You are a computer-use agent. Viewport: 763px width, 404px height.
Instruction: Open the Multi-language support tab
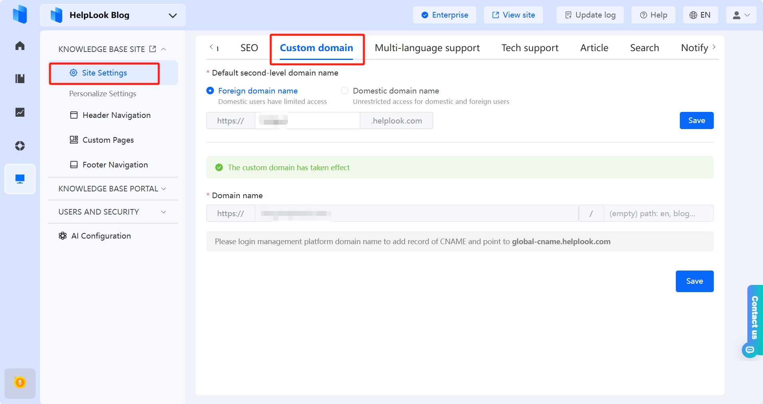pyautogui.click(x=427, y=48)
